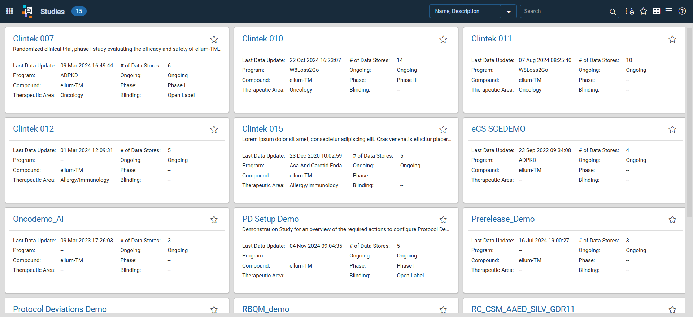Viewport: 693px width, 317px height.
Task: Switch to the card grid view
Action: coord(657,11)
